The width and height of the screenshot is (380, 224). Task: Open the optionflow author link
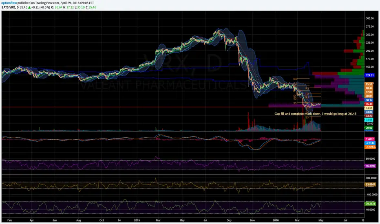(x=9, y=3)
